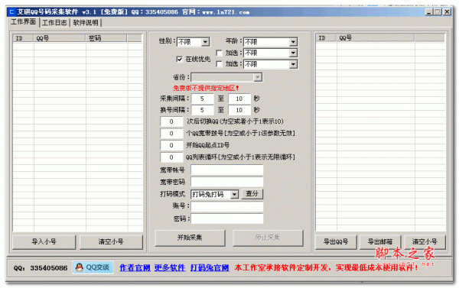Image resolution: width=459 pixels, height=288 pixels.
Task: Click the 采集间隔 maximum field
Action: pyautogui.click(x=239, y=99)
